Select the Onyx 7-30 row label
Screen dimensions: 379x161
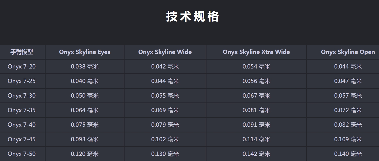(22, 96)
